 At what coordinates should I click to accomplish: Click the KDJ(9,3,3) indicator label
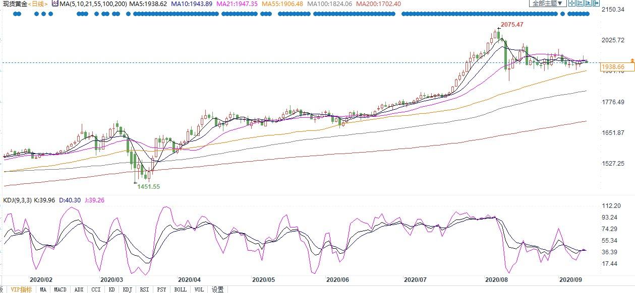(x=17, y=200)
